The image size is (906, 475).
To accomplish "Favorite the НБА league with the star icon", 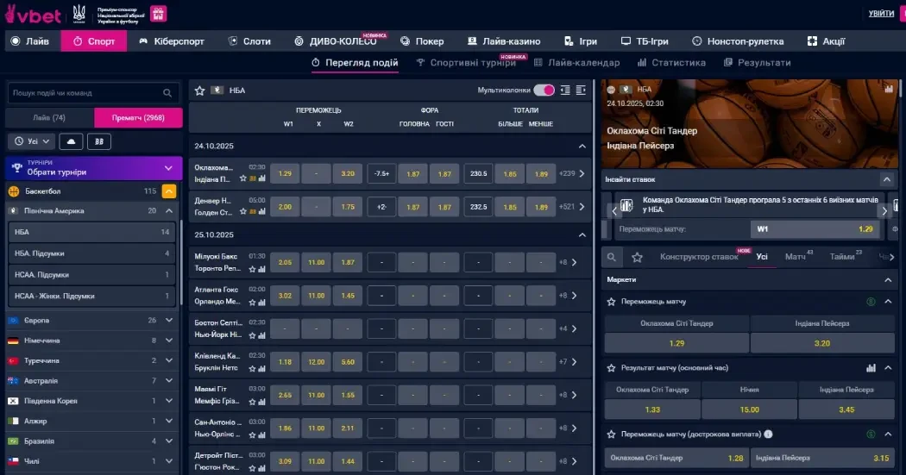I will pyautogui.click(x=199, y=90).
